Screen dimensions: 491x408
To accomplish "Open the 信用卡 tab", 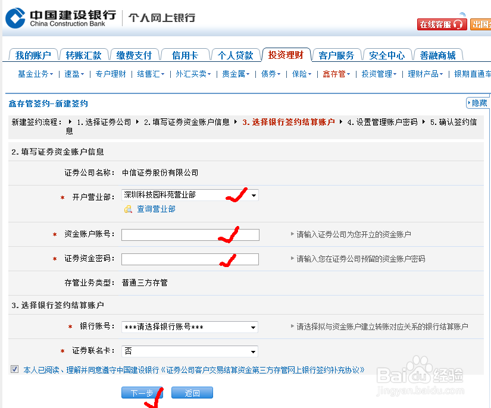I will click(184, 55).
